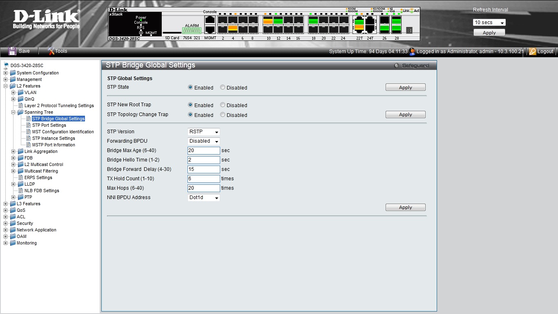Click the Save floppy disk icon
This screenshot has width=558, height=314.
(12, 51)
